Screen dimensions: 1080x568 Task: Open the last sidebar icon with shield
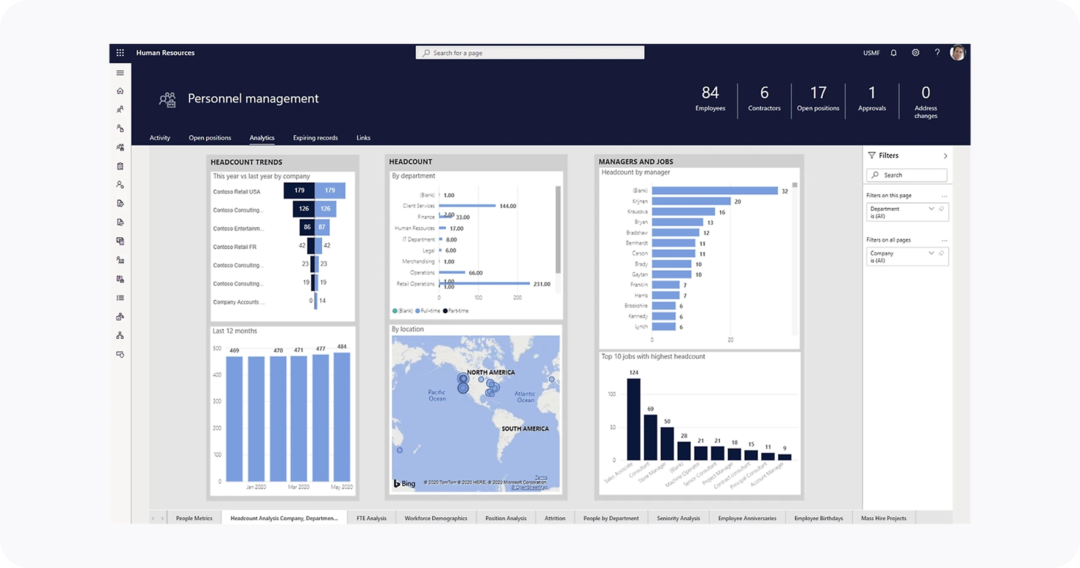(120, 355)
